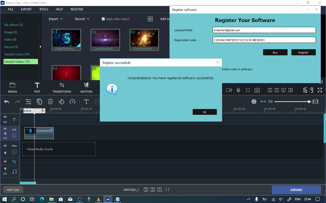Open the speed gauge tool
The height and width of the screenshot is (203, 326).
[x=73, y=102]
